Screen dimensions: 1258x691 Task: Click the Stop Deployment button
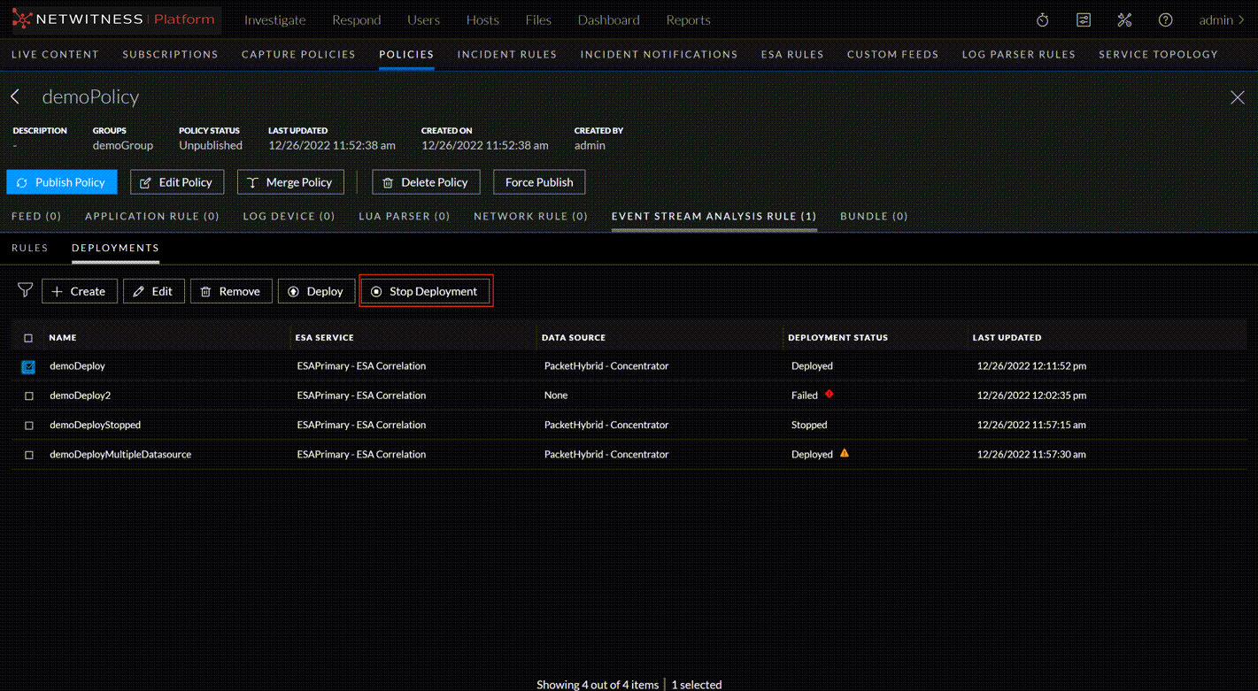click(x=425, y=291)
